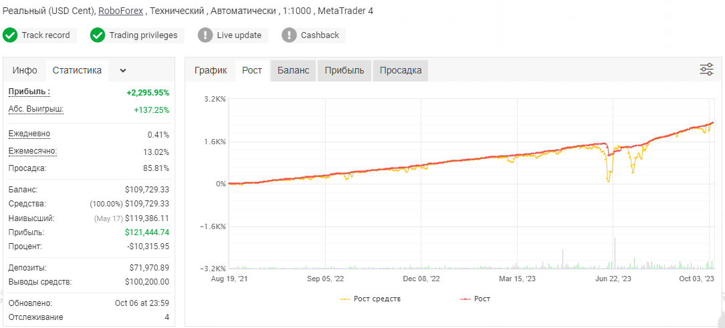Open the Прибыль chart tab
The height and width of the screenshot is (328, 725).
coord(344,71)
